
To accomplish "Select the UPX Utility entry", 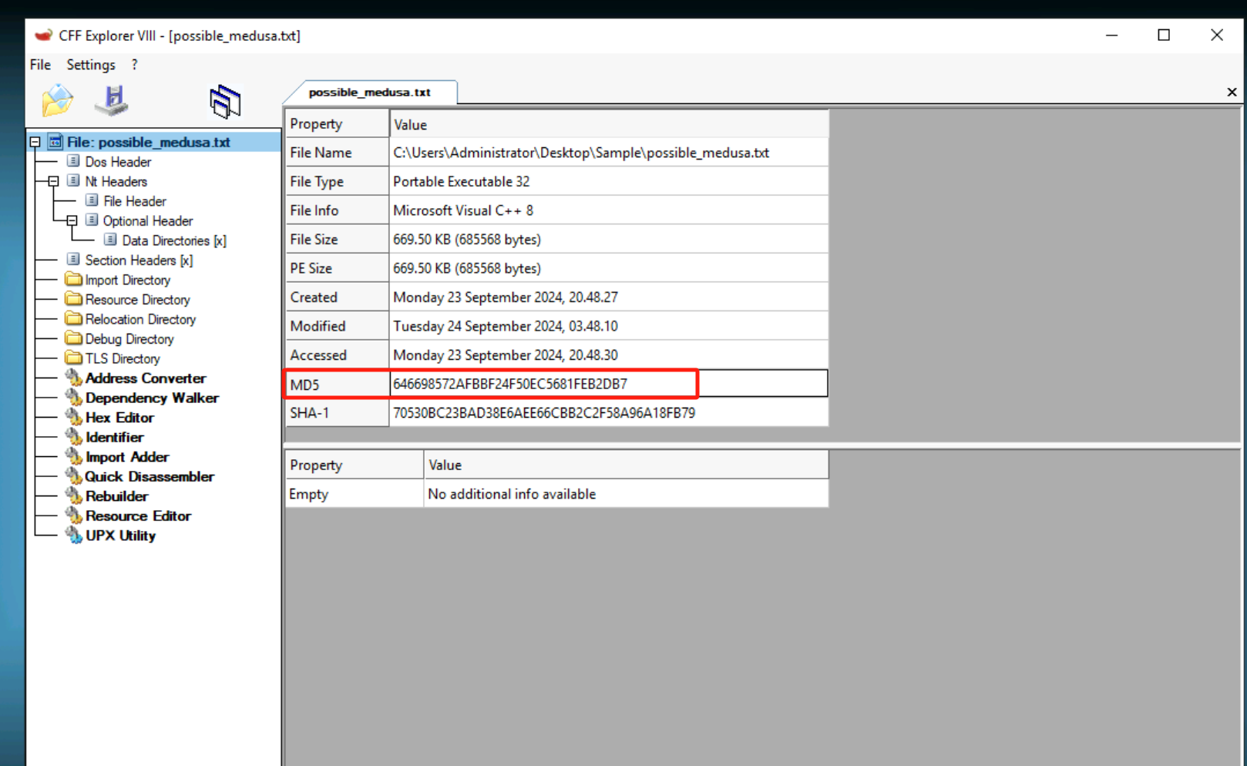I will pos(120,536).
